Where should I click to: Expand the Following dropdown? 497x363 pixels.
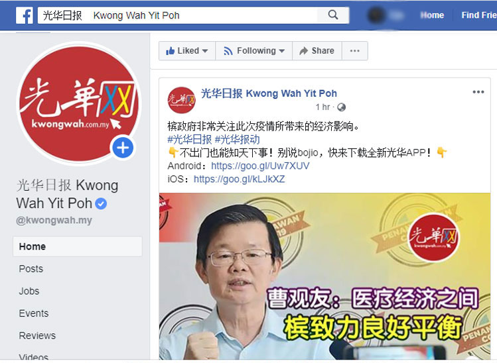point(254,50)
